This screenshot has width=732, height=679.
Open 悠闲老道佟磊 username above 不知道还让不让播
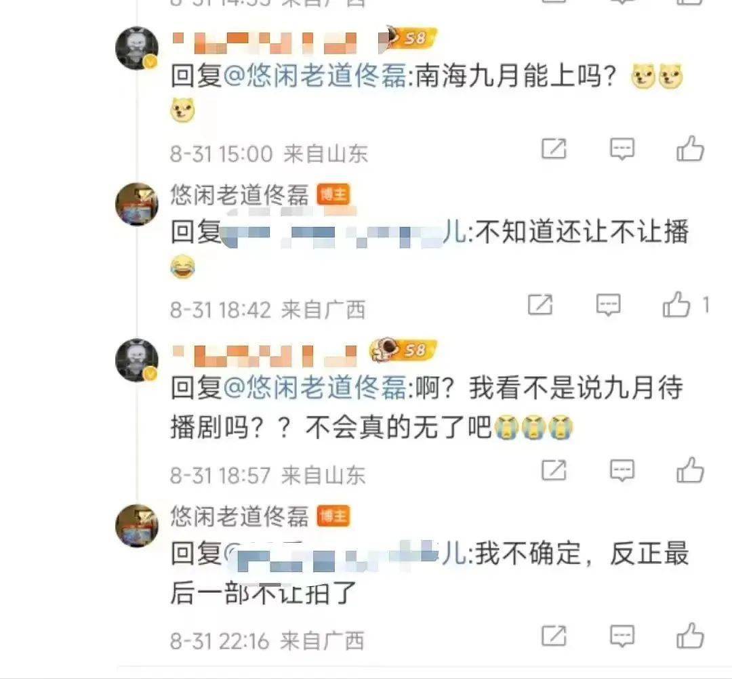239,194
